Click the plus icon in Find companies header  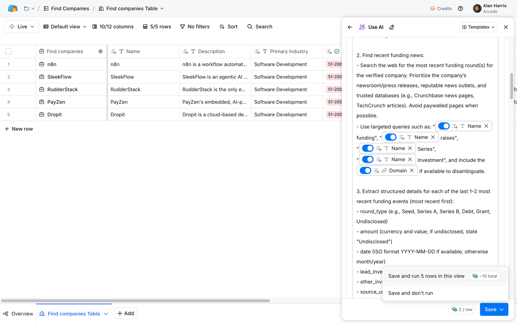(x=101, y=51)
